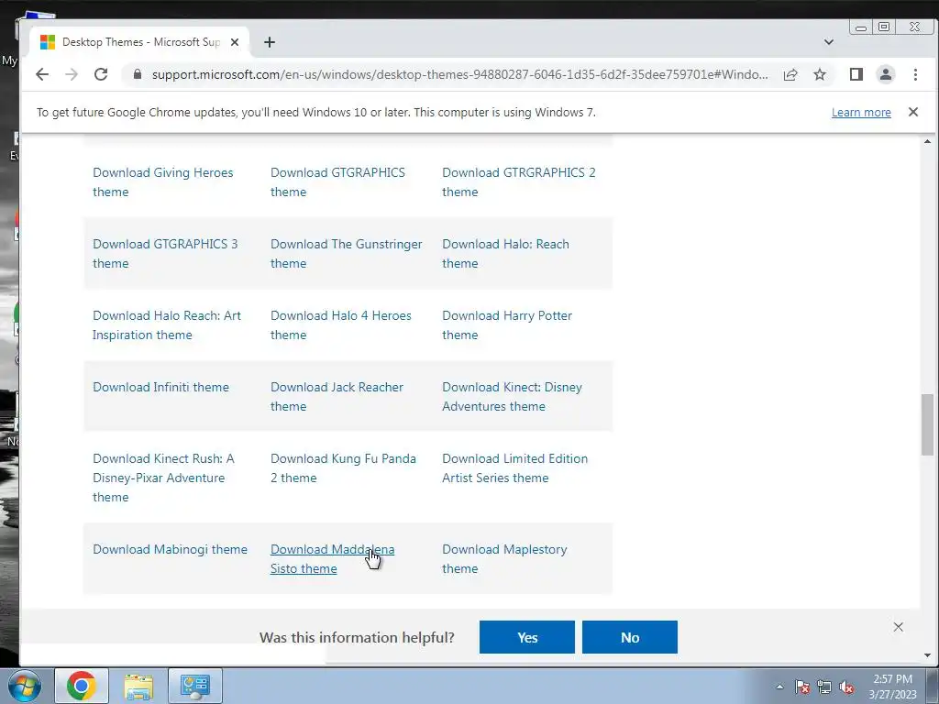Open a new browser tab
This screenshot has height=704, width=939.
coord(270,42)
